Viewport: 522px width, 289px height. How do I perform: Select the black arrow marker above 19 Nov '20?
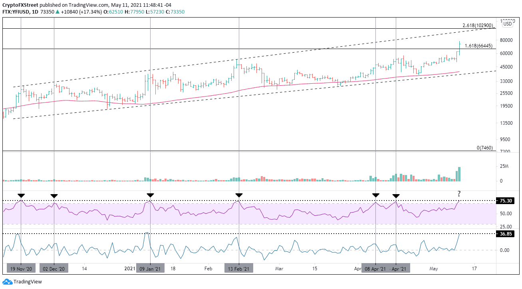tap(21, 195)
